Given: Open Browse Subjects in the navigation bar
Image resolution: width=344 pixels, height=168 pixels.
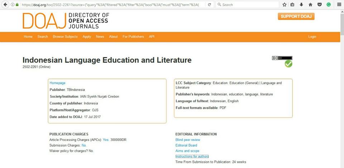Looking at the screenshot, I should (x=65, y=37).
